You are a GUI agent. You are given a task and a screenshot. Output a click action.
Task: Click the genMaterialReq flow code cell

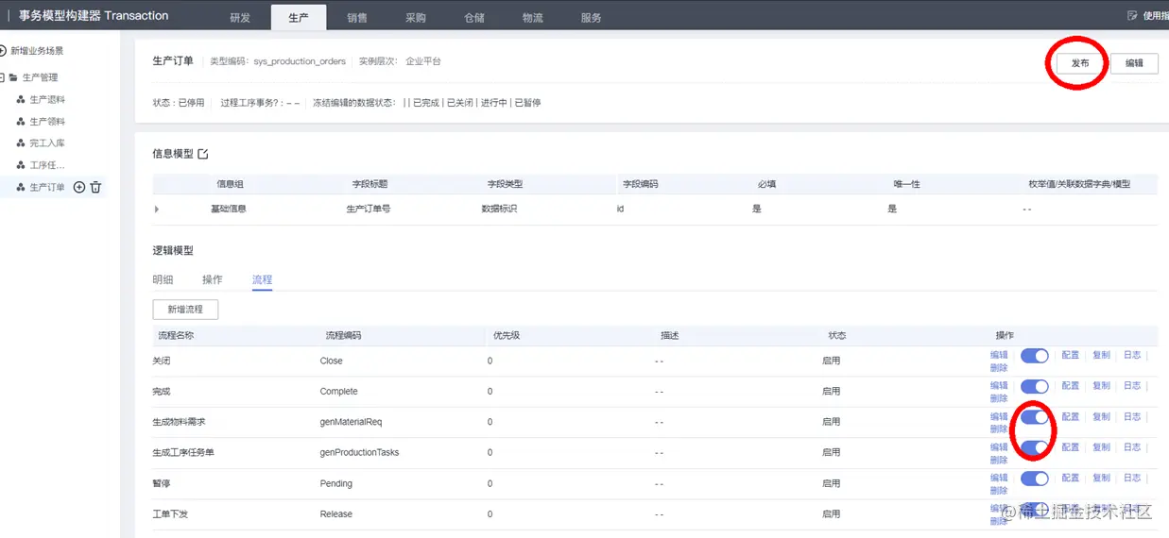pos(351,422)
